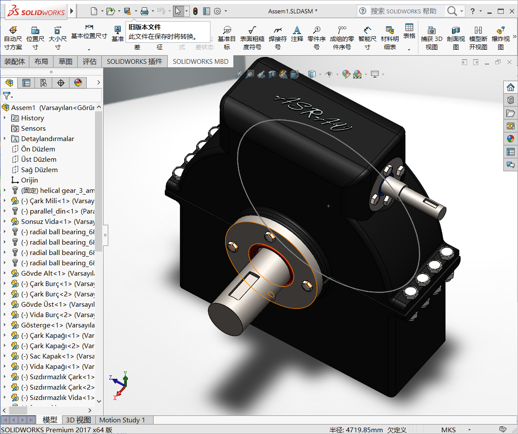This screenshot has width=518, height=434.
Task: Click the Print icon
Action: coord(144,11)
